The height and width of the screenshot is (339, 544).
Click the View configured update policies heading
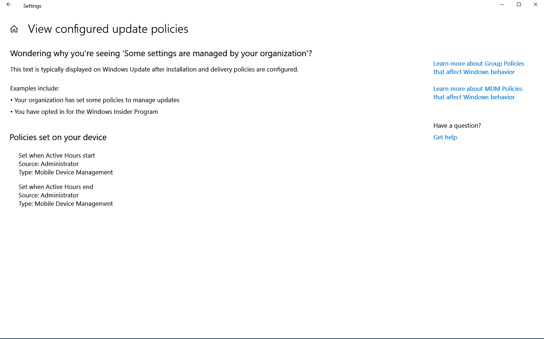click(108, 29)
